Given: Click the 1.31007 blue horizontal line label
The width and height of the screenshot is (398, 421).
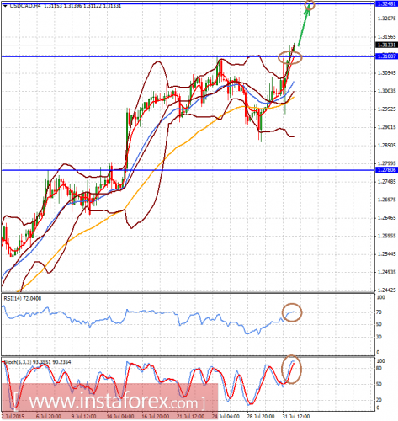Looking at the screenshot, I should click(x=386, y=56).
